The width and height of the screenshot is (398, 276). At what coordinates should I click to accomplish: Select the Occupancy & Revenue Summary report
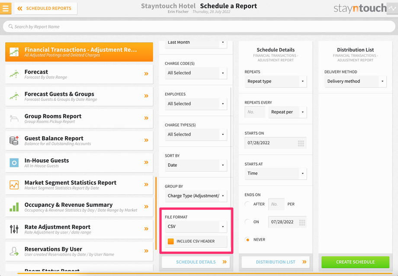click(x=79, y=207)
